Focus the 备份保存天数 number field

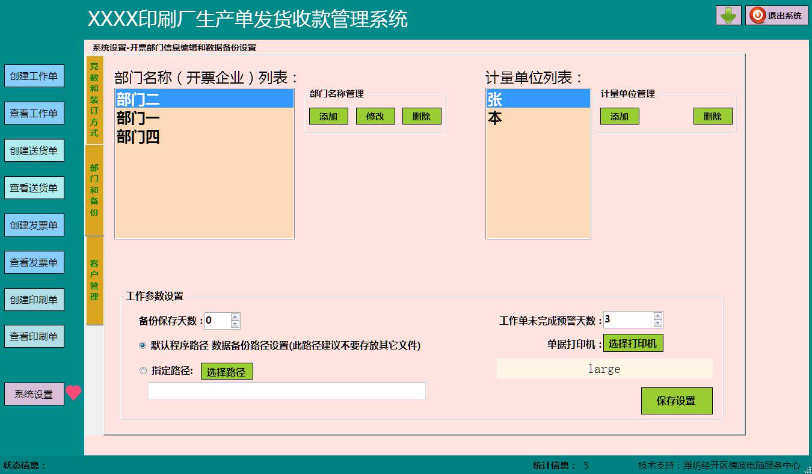[218, 321]
